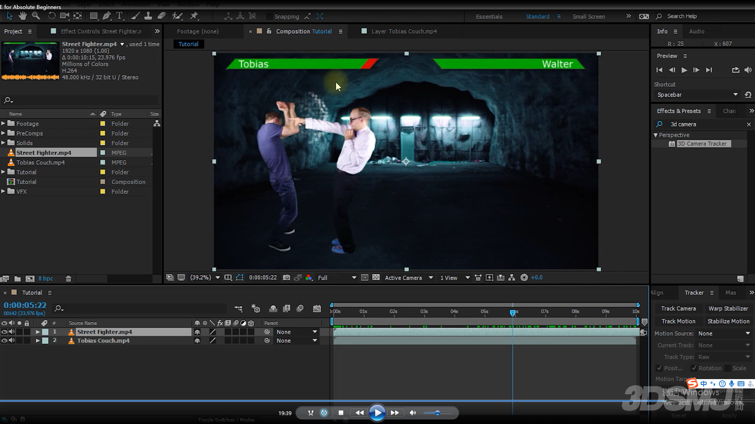Select the Rotation tool
The image size is (755, 424).
click(x=51, y=16)
